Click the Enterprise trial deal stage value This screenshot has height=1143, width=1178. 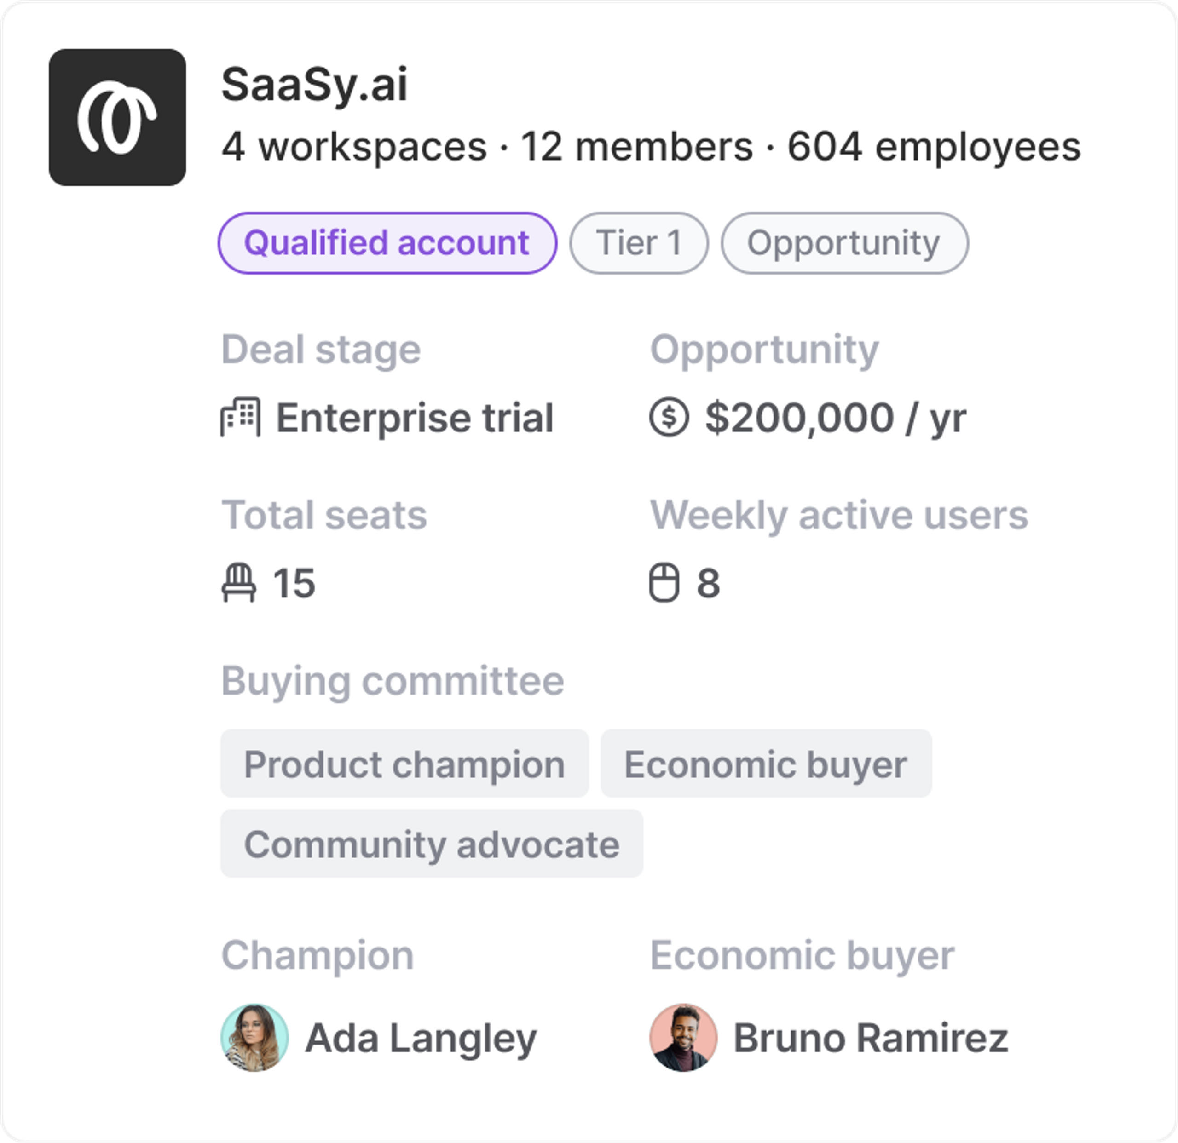[415, 418]
